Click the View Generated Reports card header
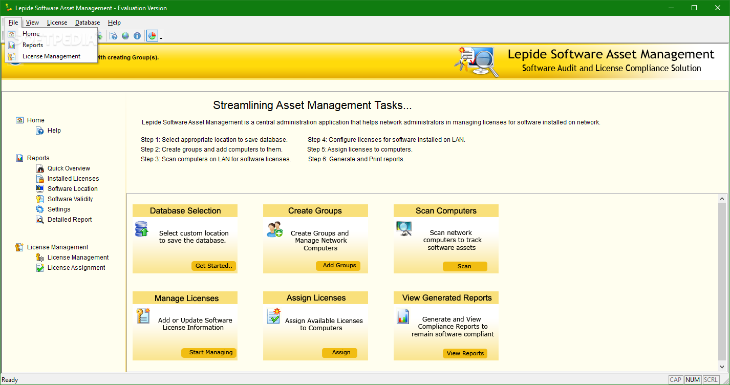 [x=446, y=298]
